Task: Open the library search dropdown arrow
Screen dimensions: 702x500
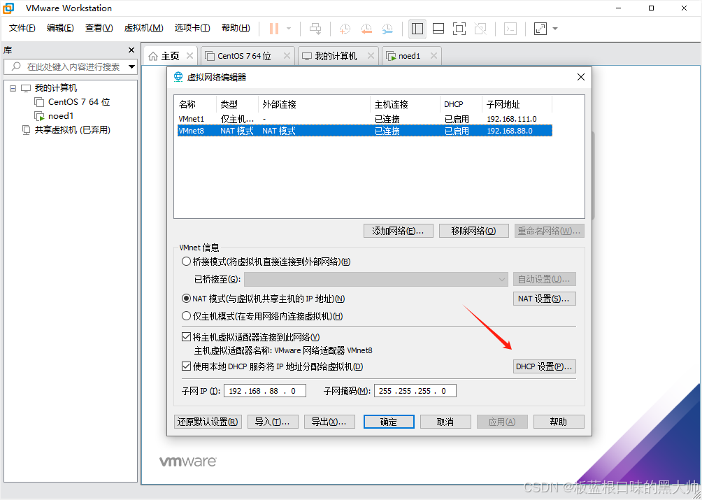Action: coord(131,66)
